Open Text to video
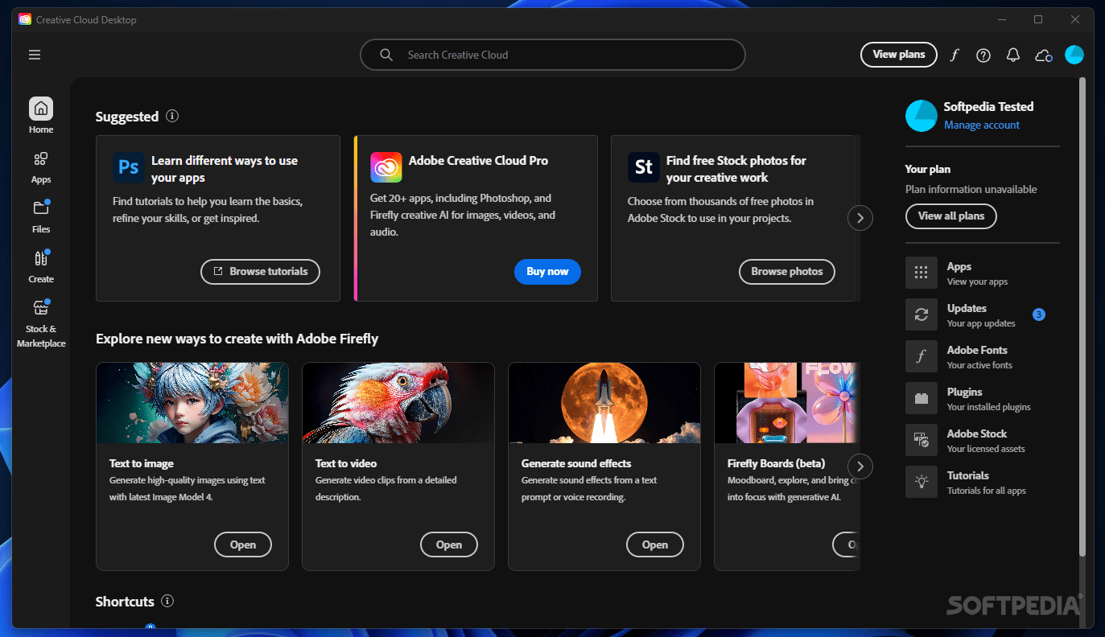Viewport: 1105px width, 637px height. click(449, 545)
